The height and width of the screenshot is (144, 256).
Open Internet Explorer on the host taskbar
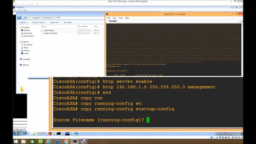pyautogui.click(x=49, y=141)
